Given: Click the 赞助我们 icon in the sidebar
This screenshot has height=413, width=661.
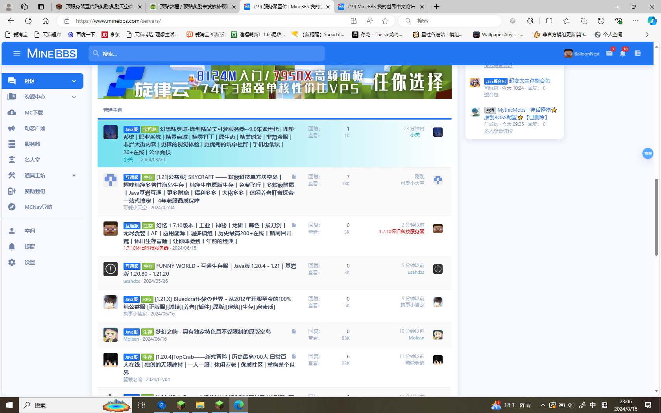Looking at the screenshot, I should (x=12, y=191).
